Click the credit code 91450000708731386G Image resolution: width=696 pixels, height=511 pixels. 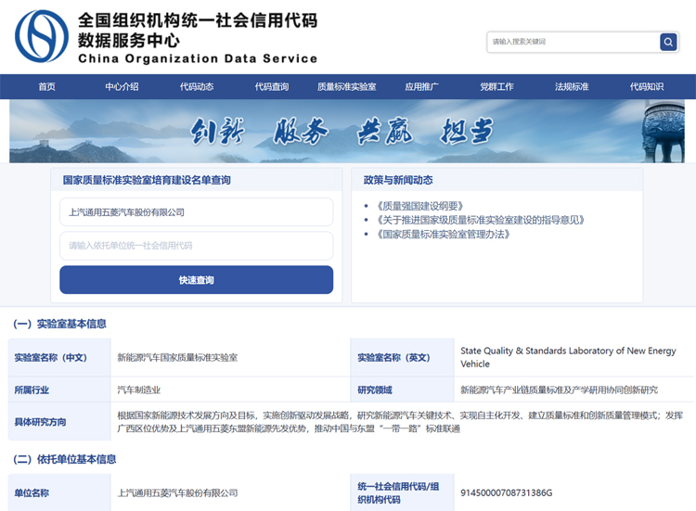point(507,492)
